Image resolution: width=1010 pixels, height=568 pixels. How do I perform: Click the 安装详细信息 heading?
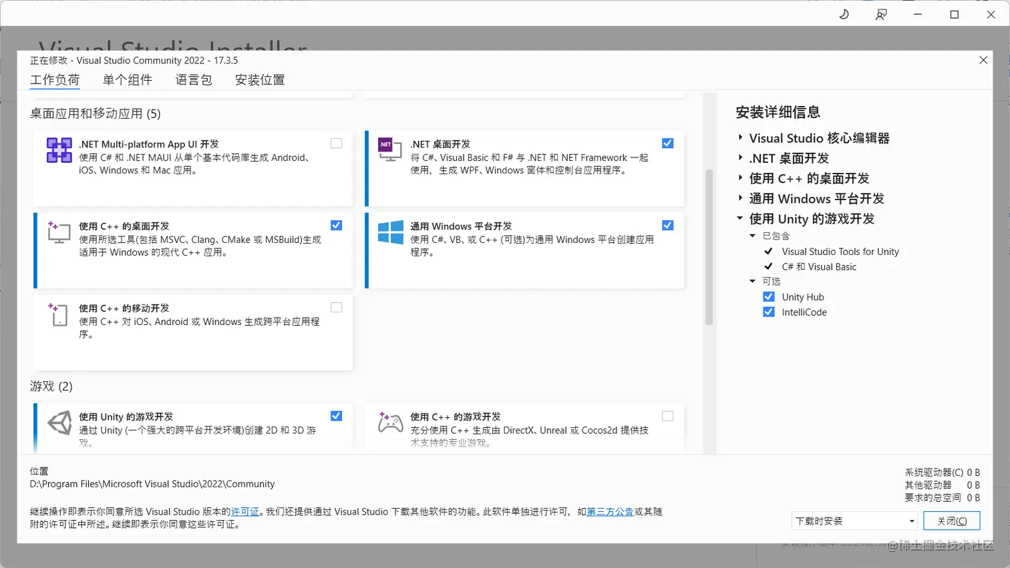[x=778, y=112]
